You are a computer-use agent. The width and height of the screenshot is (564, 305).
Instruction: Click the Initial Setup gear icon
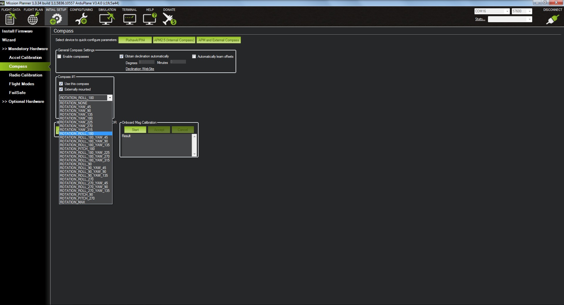point(56,19)
